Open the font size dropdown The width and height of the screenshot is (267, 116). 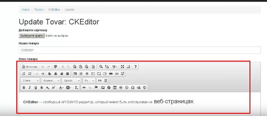pyautogui.click(x=89, y=81)
